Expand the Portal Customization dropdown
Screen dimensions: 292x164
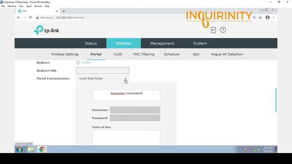click(103, 79)
